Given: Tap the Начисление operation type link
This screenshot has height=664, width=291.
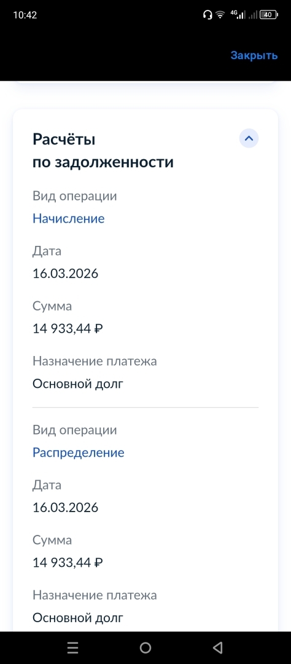Looking at the screenshot, I should [69, 218].
